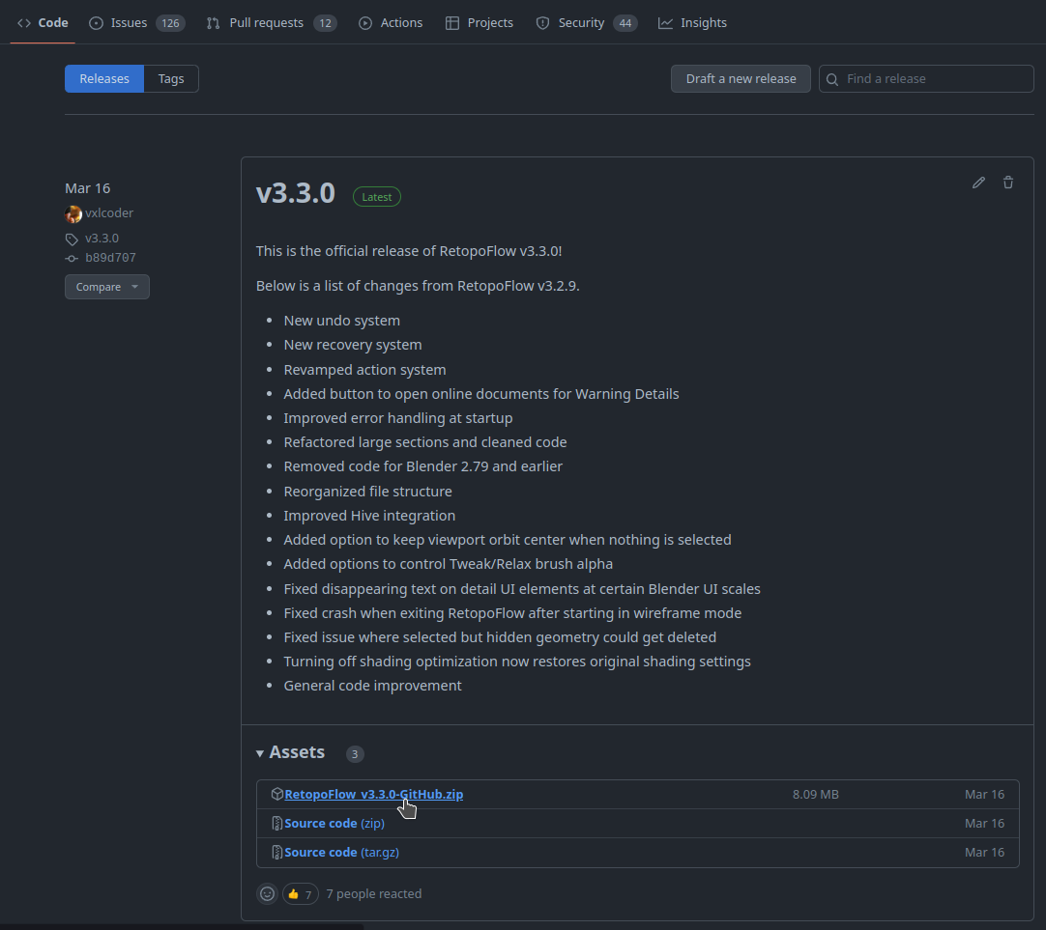Click Draft a new release

click(741, 78)
